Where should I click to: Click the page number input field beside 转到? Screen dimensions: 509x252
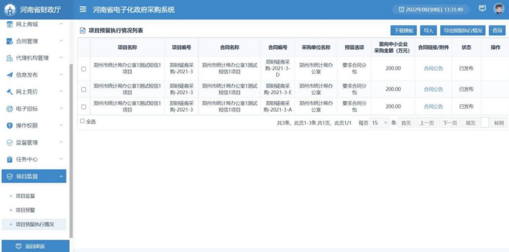(x=485, y=123)
